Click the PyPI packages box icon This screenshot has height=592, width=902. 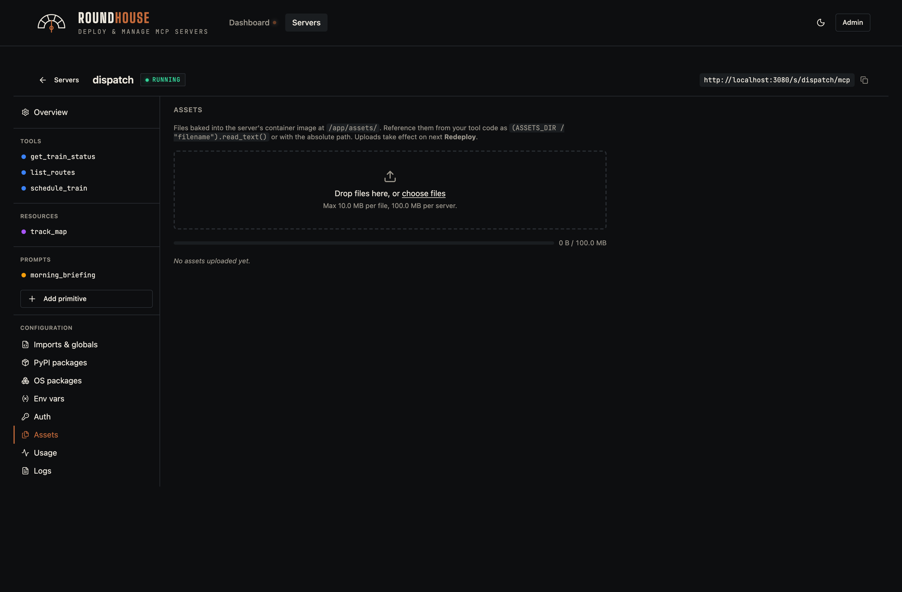[x=25, y=363]
